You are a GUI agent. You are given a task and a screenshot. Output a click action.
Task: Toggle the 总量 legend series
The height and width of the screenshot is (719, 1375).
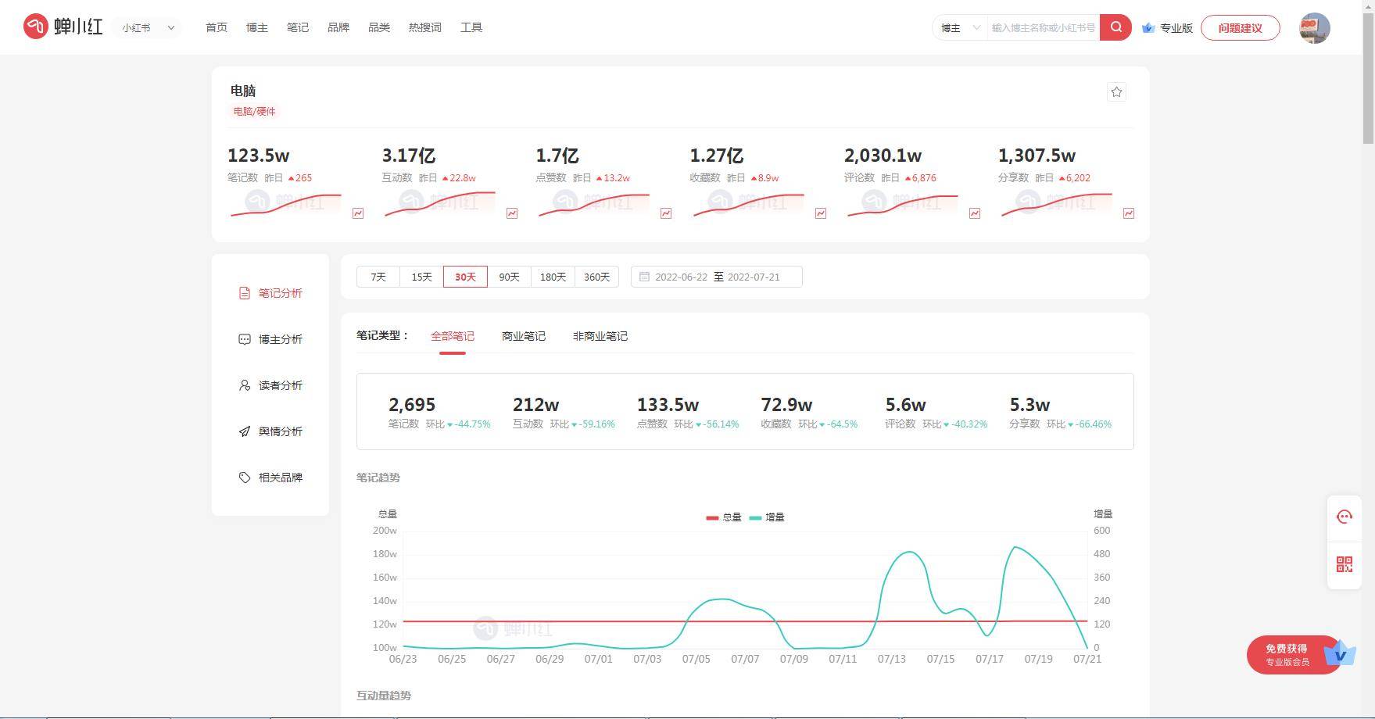click(x=724, y=517)
